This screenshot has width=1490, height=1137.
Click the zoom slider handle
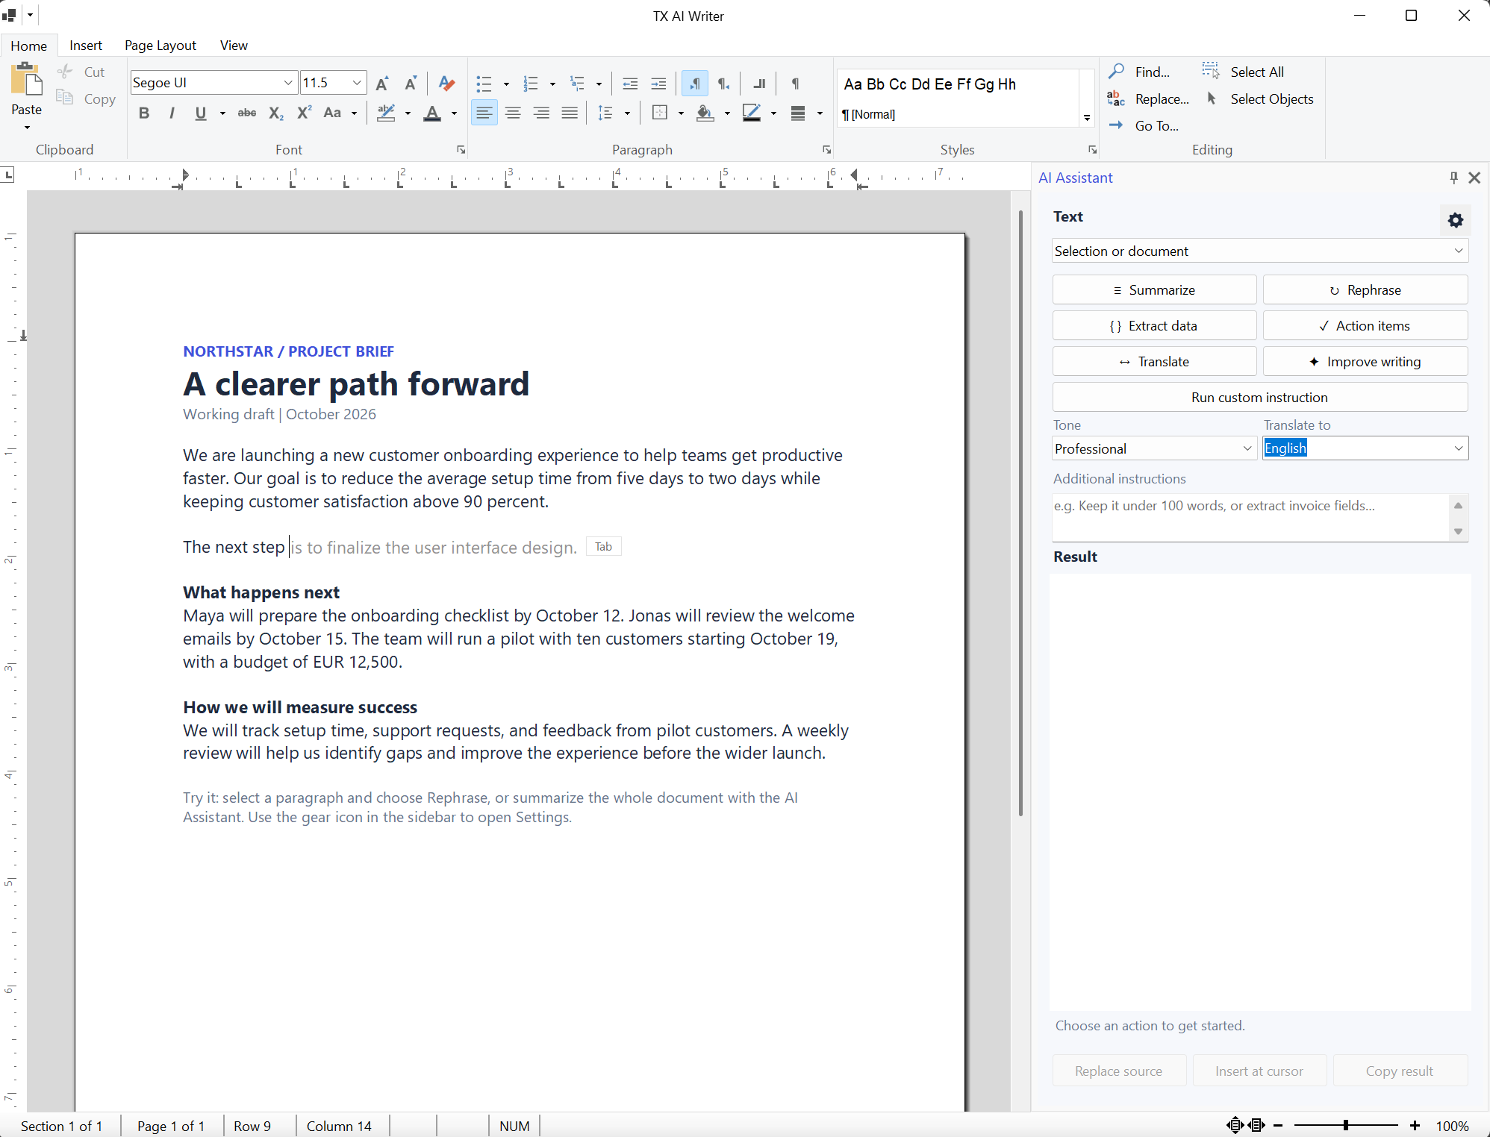pyautogui.click(x=1345, y=1125)
